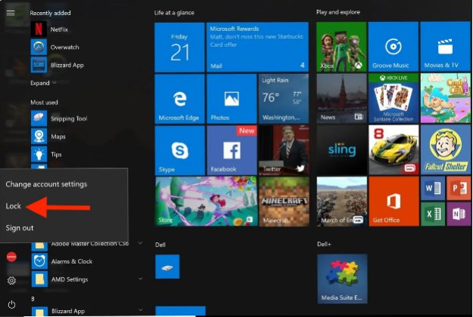Open the Candy Crush tile
473x317 pixels.
(x=445, y=98)
